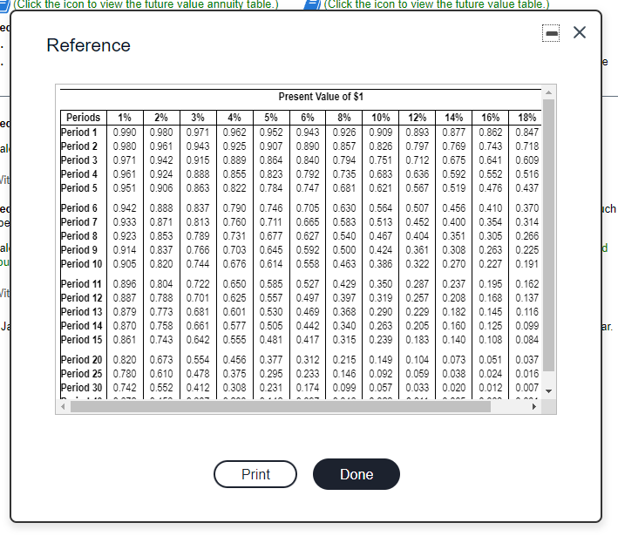Click the Done button

(x=357, y=474)
